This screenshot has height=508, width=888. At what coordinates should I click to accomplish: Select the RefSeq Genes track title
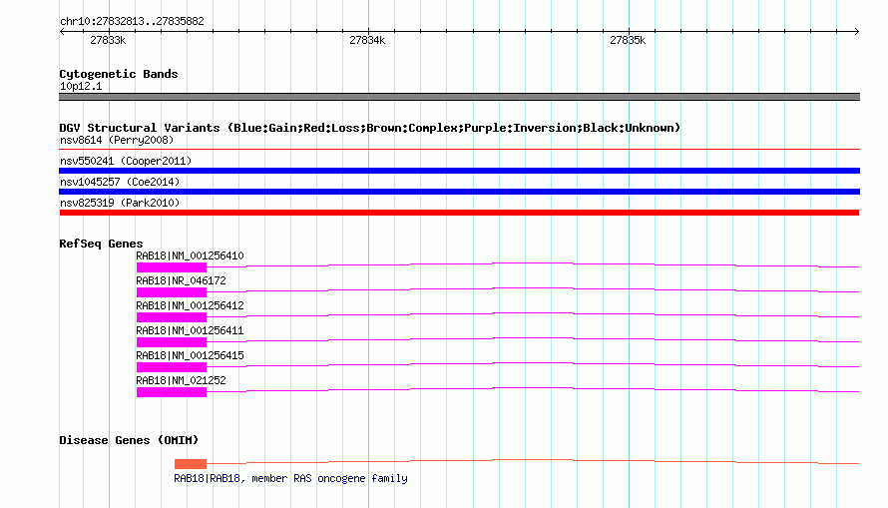(101, 244)
